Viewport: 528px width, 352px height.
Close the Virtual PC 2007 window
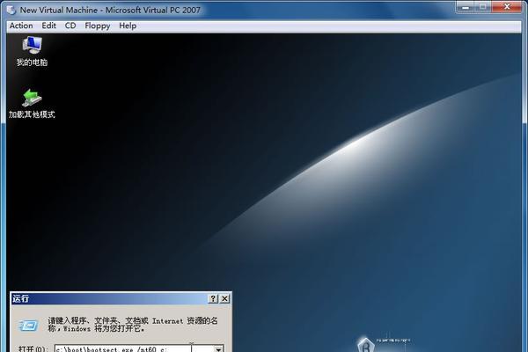point(507,7)
